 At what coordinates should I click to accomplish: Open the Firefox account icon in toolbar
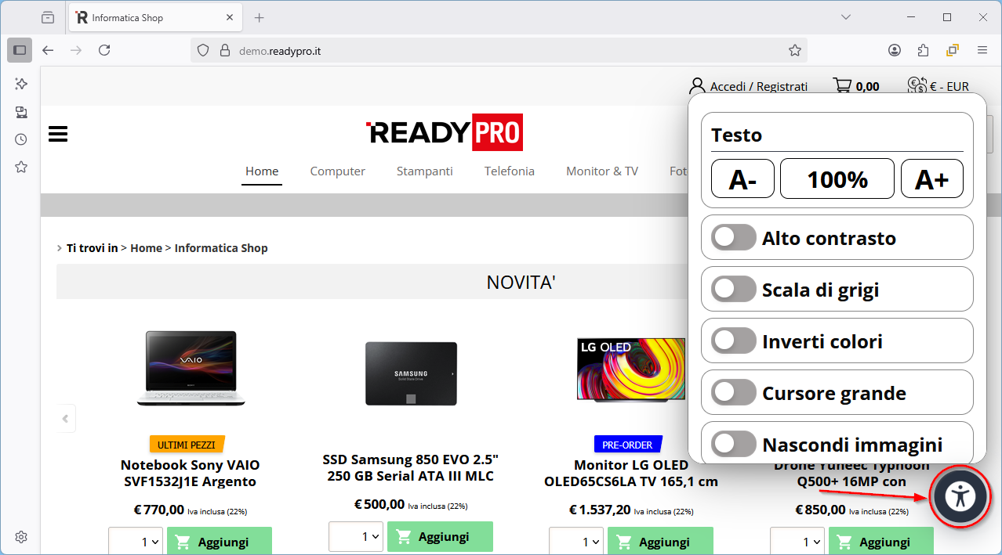pos(895,50)
